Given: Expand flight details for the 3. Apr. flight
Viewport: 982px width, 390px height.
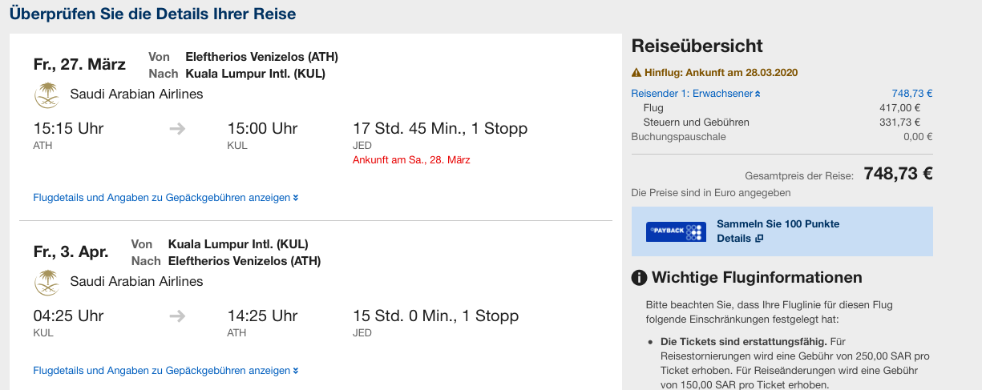Looking at the screenshot, I should pos(166,371).
